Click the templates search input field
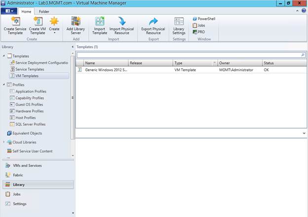Image resolution: width=308 pixels, height=217 pixels. 189,55
